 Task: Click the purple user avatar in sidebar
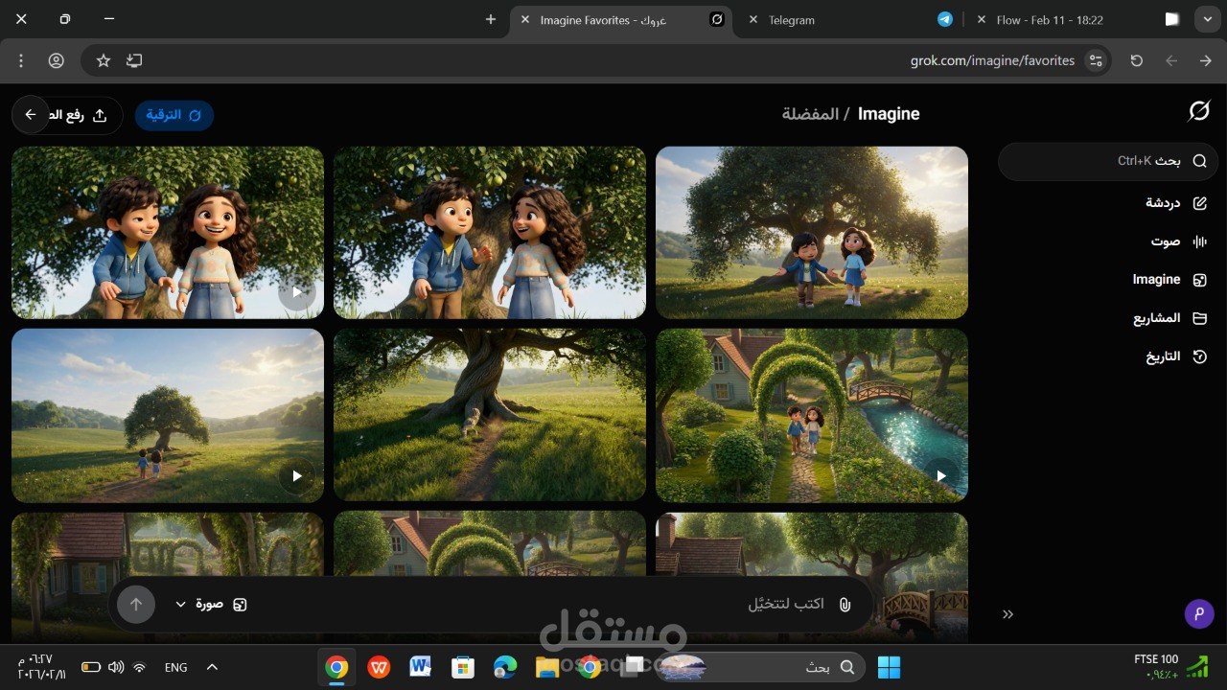click(x=1198, y=613)
